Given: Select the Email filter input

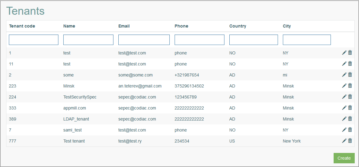Looking at the screenshot, I should [x=144, y=40].
